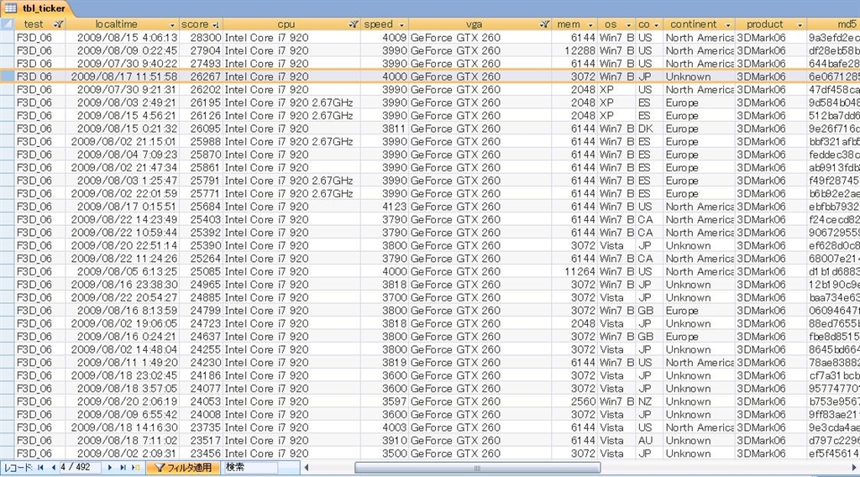Image resolution: width=860 pixels, height=477 pixels.
Task: Click speed cell 4003
Action: pos(385,427)
